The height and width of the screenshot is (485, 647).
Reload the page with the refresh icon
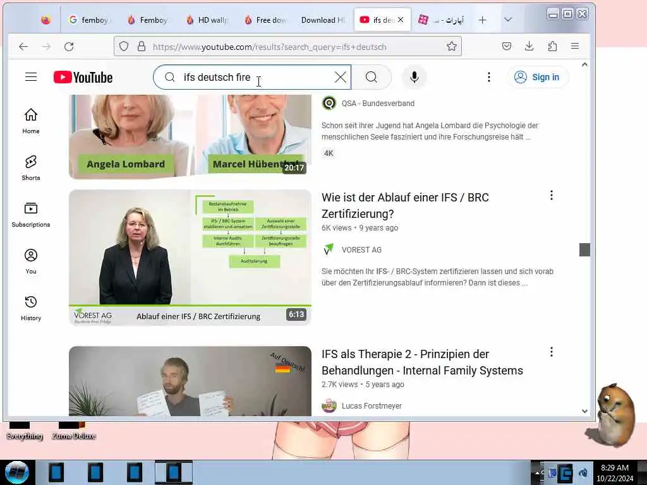click(x=69, y=47)
